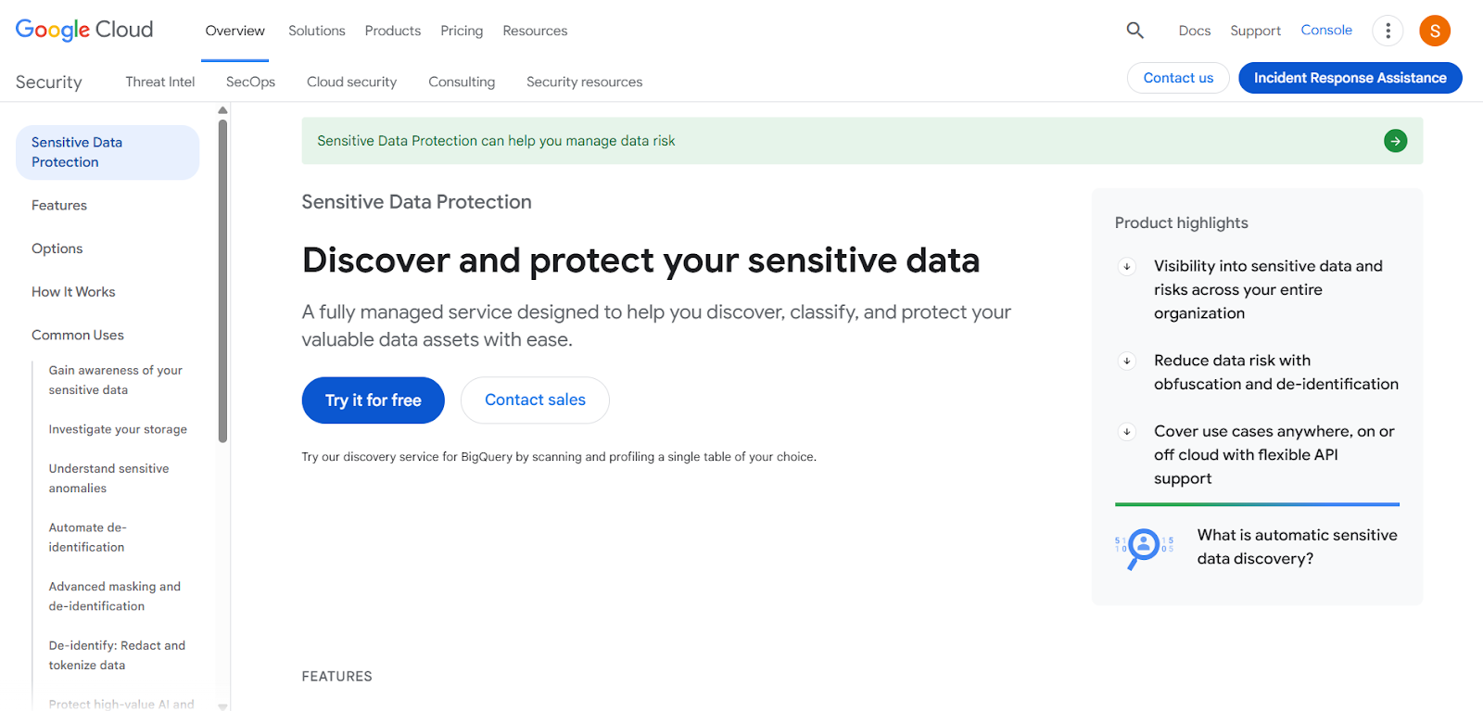Open Contact sales

[x=535, y=400]
